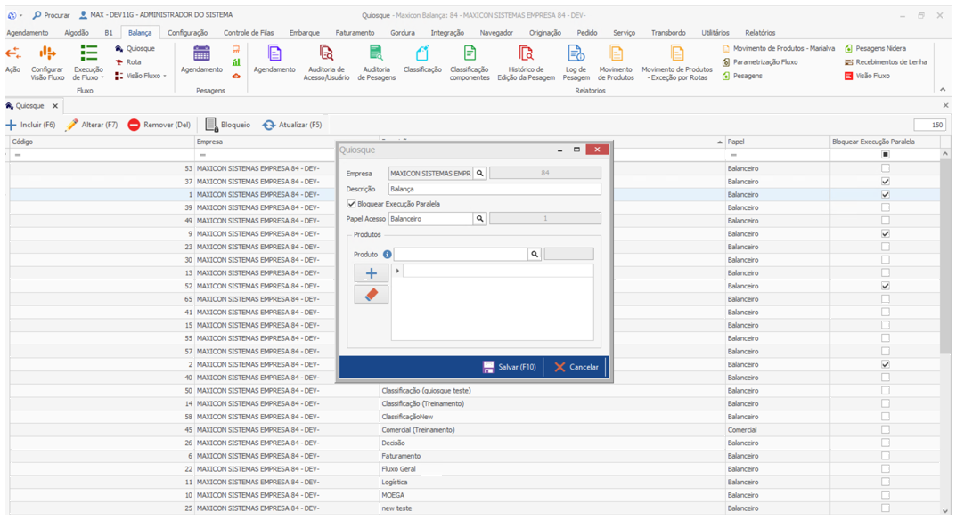956x520 pixels.
Task: Click Cancelar in the Quiosque dialog
Action: point(576,367)
